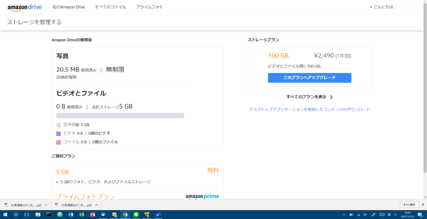Open すべてのファイル tab

[111, 7]
